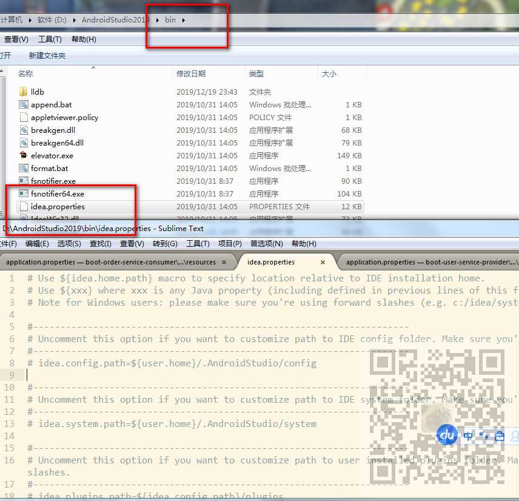The image size is (519, 501).
Task: Click the 新建文件夹 button
Action: 47,56
